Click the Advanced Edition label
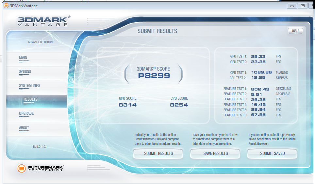Image resolution: width=315 pixels, height=184 pixels. tap(40, 42)
